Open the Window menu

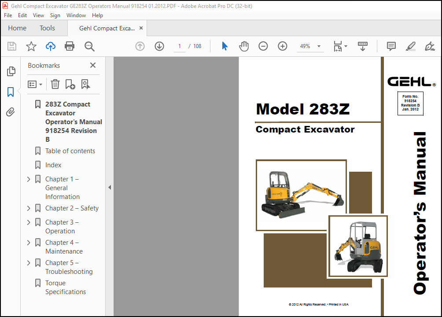coord(76,15)
